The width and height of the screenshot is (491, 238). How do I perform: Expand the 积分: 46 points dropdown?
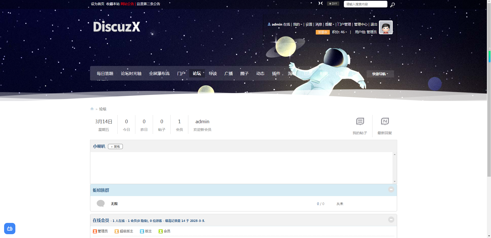[340, 32]
